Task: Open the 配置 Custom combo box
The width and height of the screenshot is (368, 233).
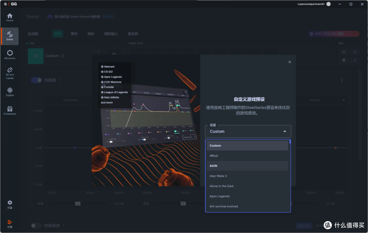Action: pos(248,131)
